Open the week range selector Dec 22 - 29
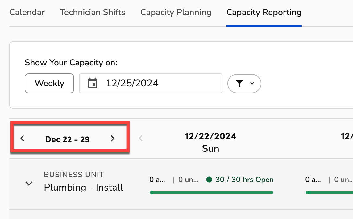353x219 pixels. coord(68,139)
